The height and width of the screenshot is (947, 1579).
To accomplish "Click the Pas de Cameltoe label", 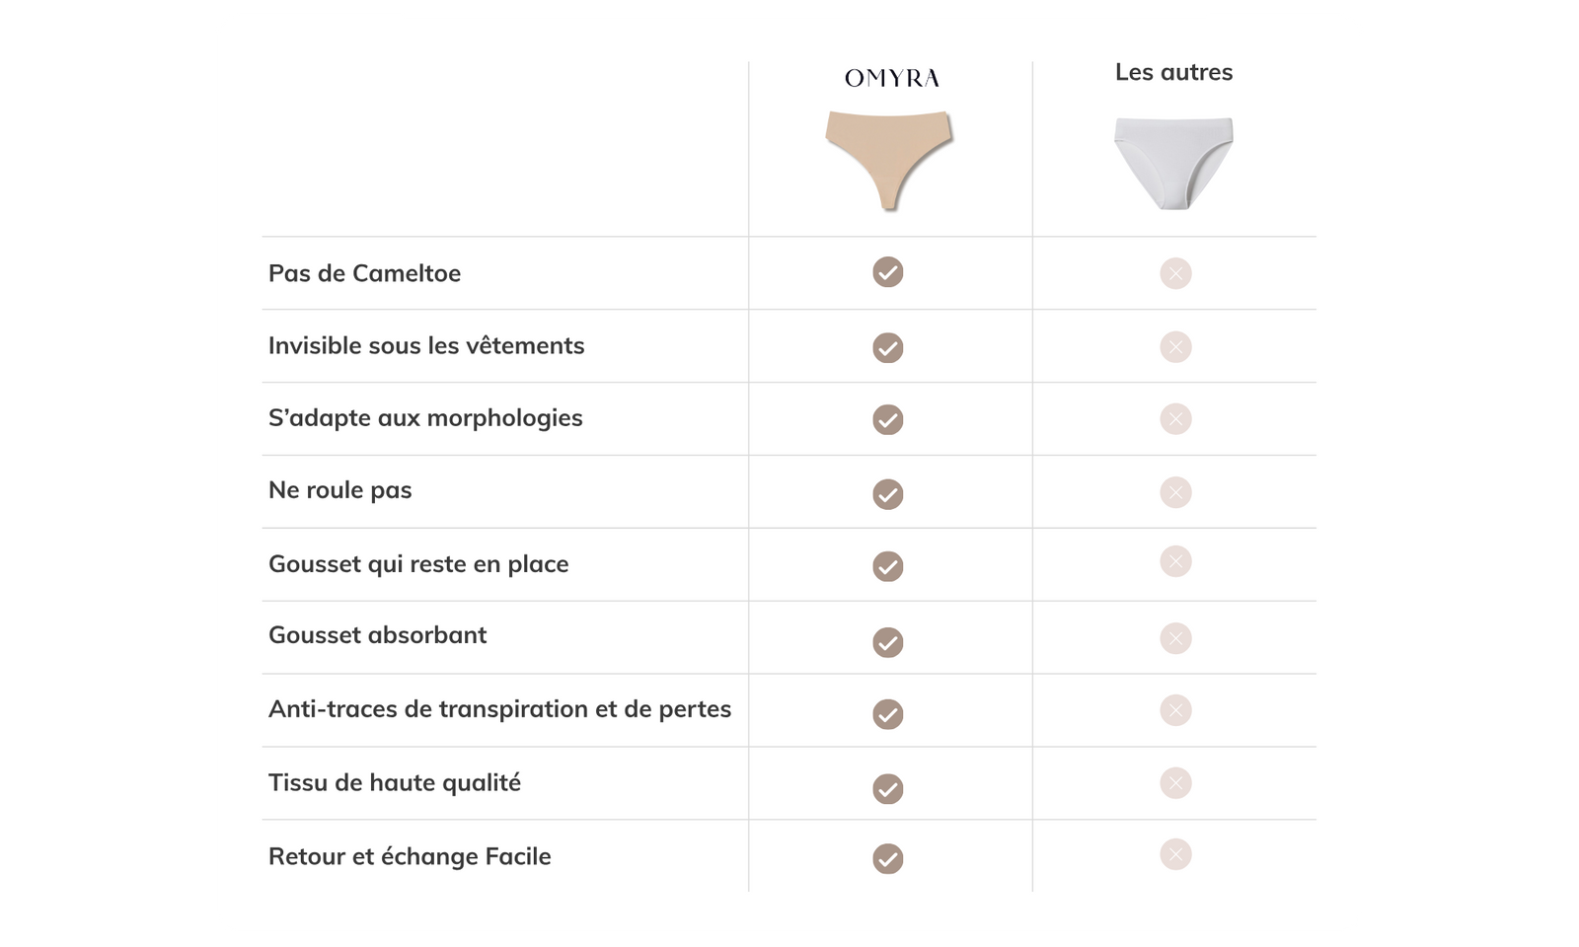I will [364, 273].
